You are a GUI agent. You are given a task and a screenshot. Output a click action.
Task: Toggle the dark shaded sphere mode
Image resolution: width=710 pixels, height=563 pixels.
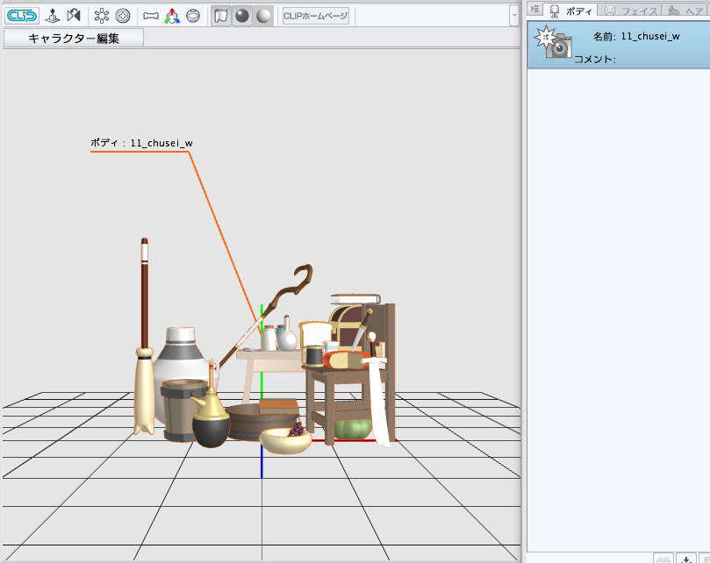coord(241,15)
